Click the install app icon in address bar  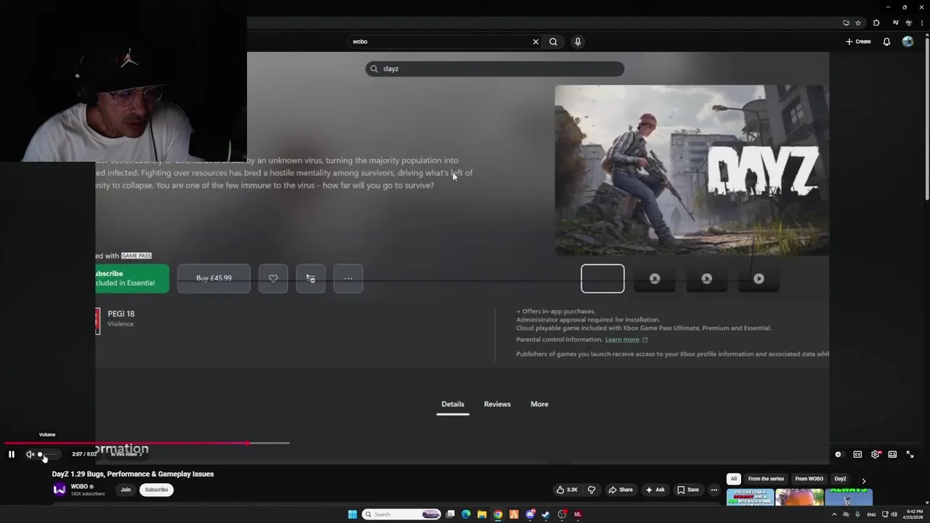[846, 23]
